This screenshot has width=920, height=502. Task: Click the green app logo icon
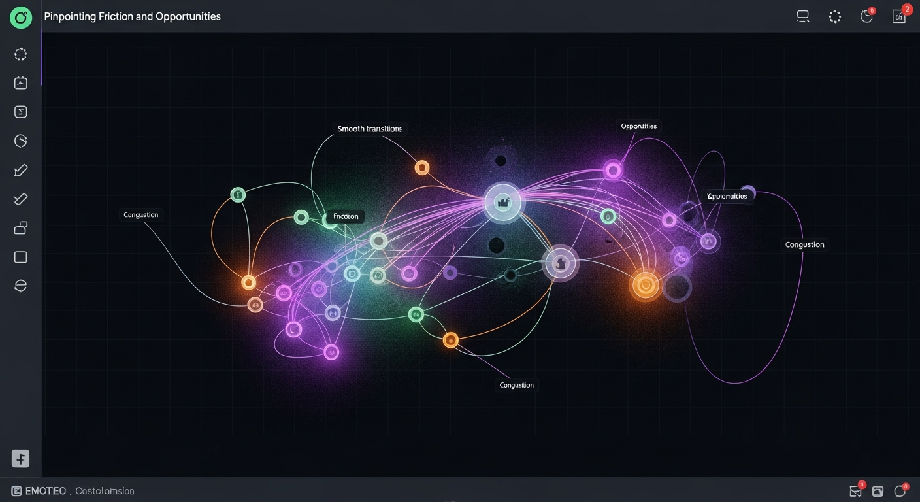pyautogui.click(x=21, y=18)
